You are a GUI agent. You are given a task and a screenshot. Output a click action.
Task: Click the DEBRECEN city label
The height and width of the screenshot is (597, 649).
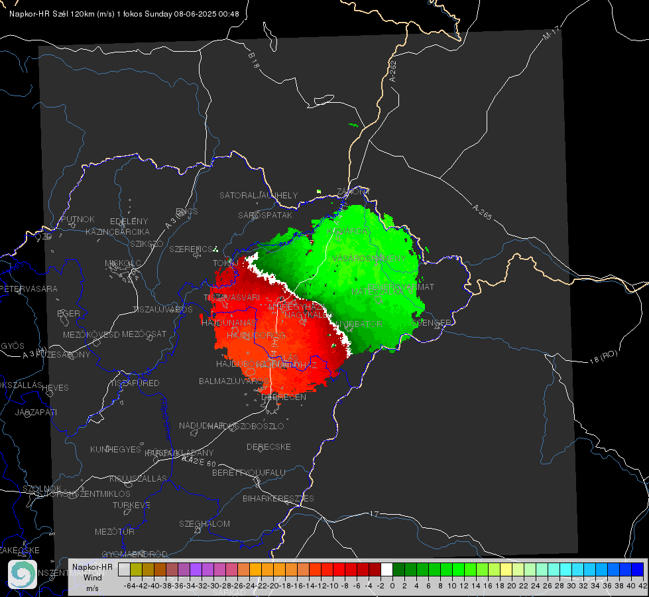point(284,397)
